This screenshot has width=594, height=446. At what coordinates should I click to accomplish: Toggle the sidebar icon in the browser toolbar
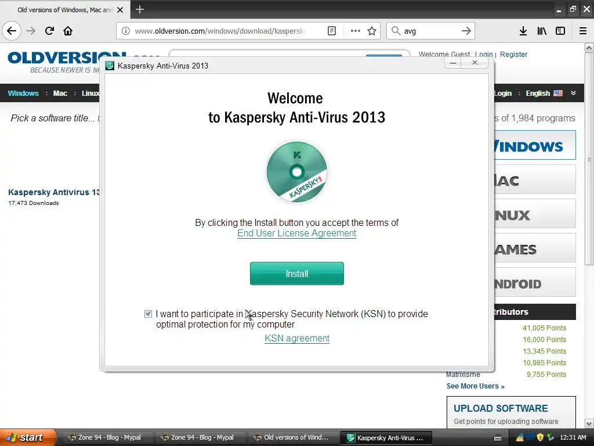560,31
